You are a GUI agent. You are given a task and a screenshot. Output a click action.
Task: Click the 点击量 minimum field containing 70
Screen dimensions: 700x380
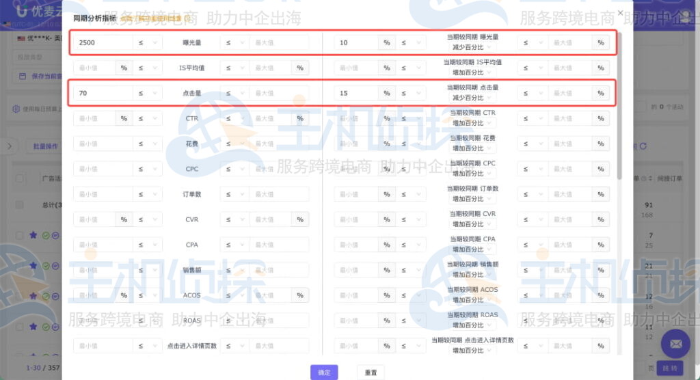103,94
